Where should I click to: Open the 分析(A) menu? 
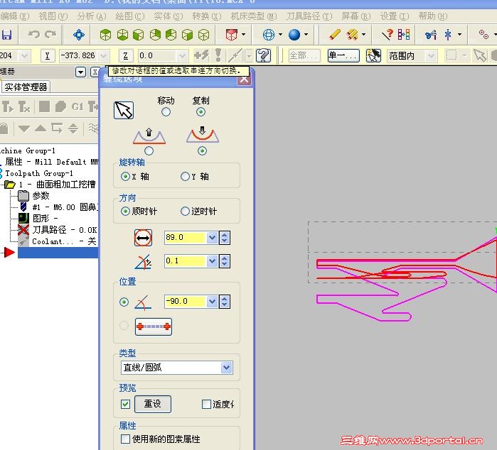(x=92, y=16)
